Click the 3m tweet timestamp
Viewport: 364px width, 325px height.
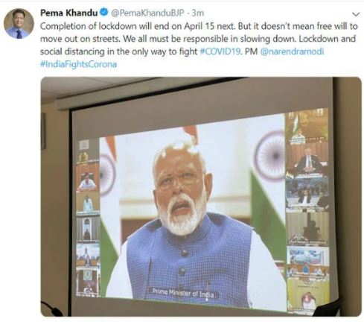[x=198, y=13]
